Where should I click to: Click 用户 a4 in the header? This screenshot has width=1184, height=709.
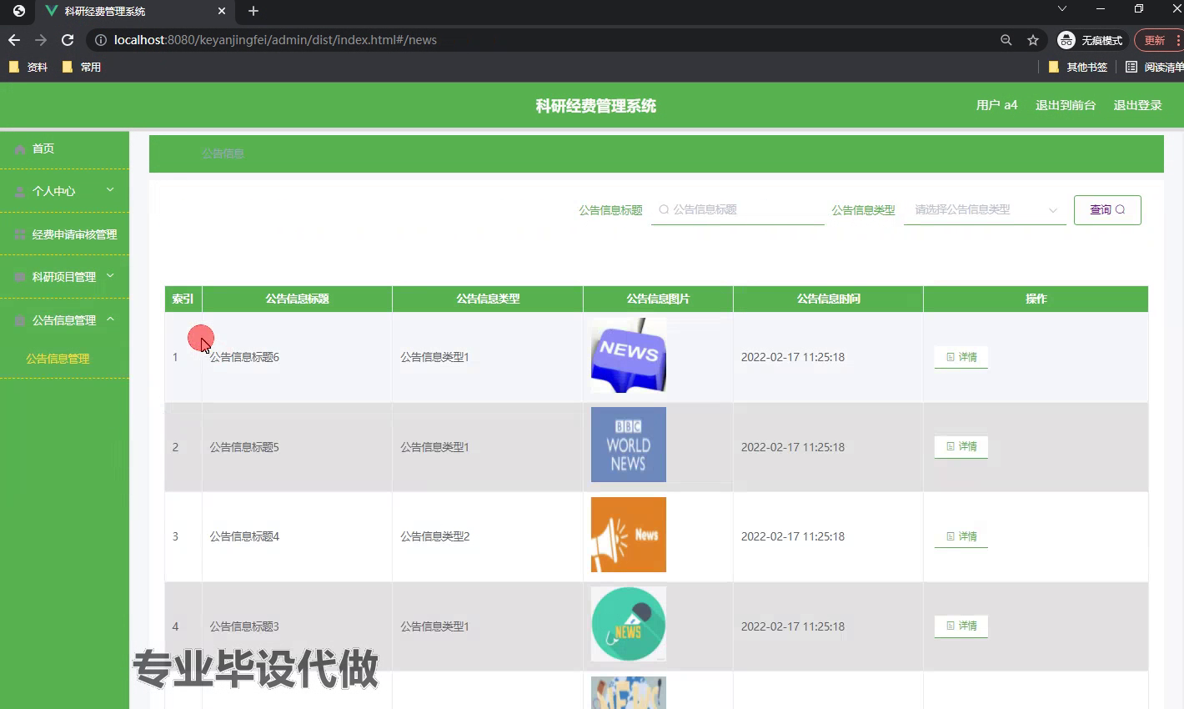(x=996, y=105)
